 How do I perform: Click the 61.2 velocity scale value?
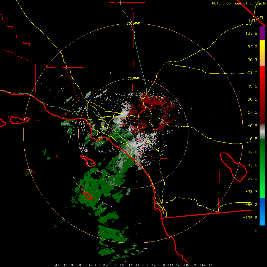pos(252,73)
